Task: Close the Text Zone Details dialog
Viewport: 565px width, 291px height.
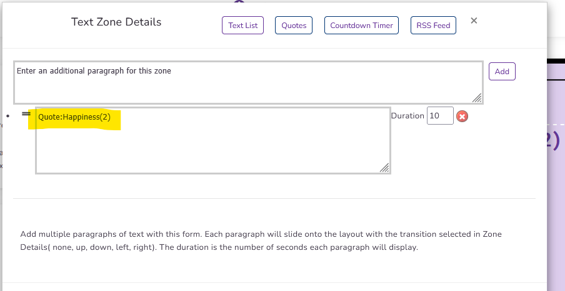Action: [x=474, y=21]
